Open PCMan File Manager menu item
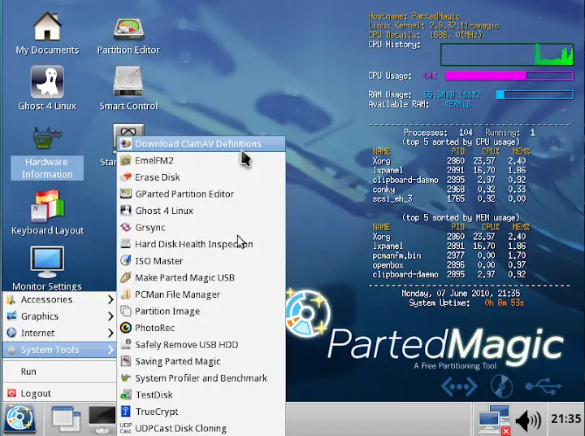This screenshot has width=585, height=436. pos(201,294)
